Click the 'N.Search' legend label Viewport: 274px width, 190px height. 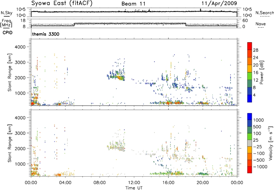[x=264, y=13]
